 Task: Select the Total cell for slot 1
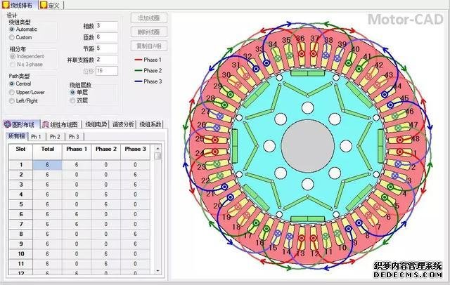coord(47,165)
